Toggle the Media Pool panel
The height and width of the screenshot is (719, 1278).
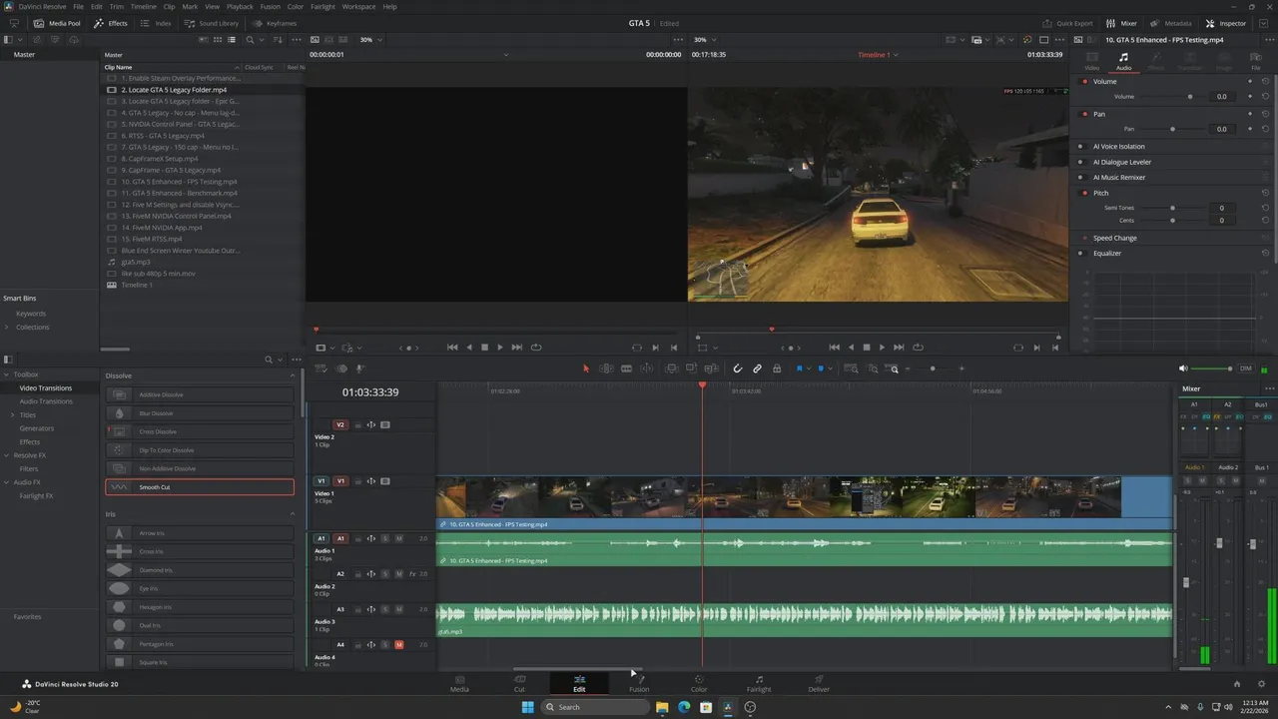(57, 23)
